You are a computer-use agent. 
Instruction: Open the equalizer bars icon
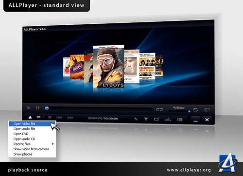click(168, 120)
